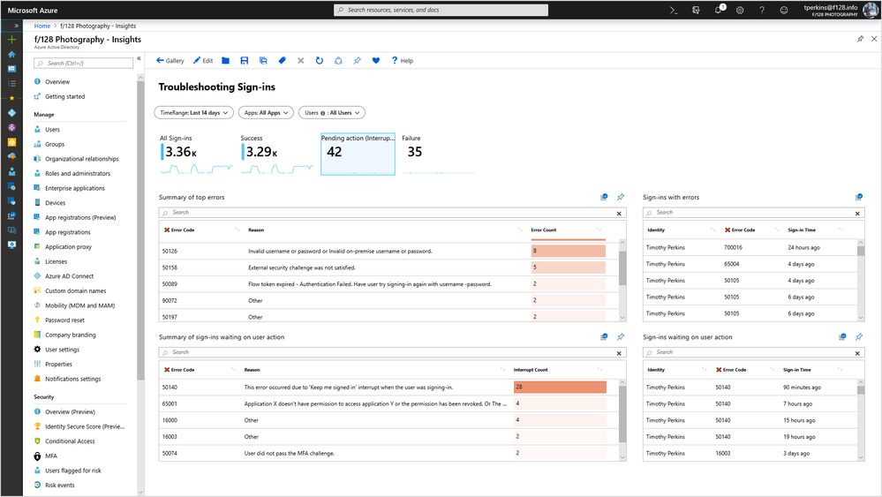
Task: Open Azure AD Connect menu item
Action: (x=69, y=276)
